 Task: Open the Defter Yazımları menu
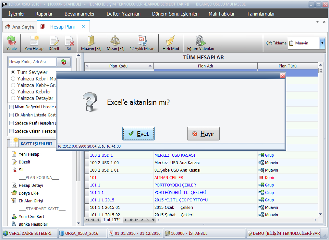123,14
